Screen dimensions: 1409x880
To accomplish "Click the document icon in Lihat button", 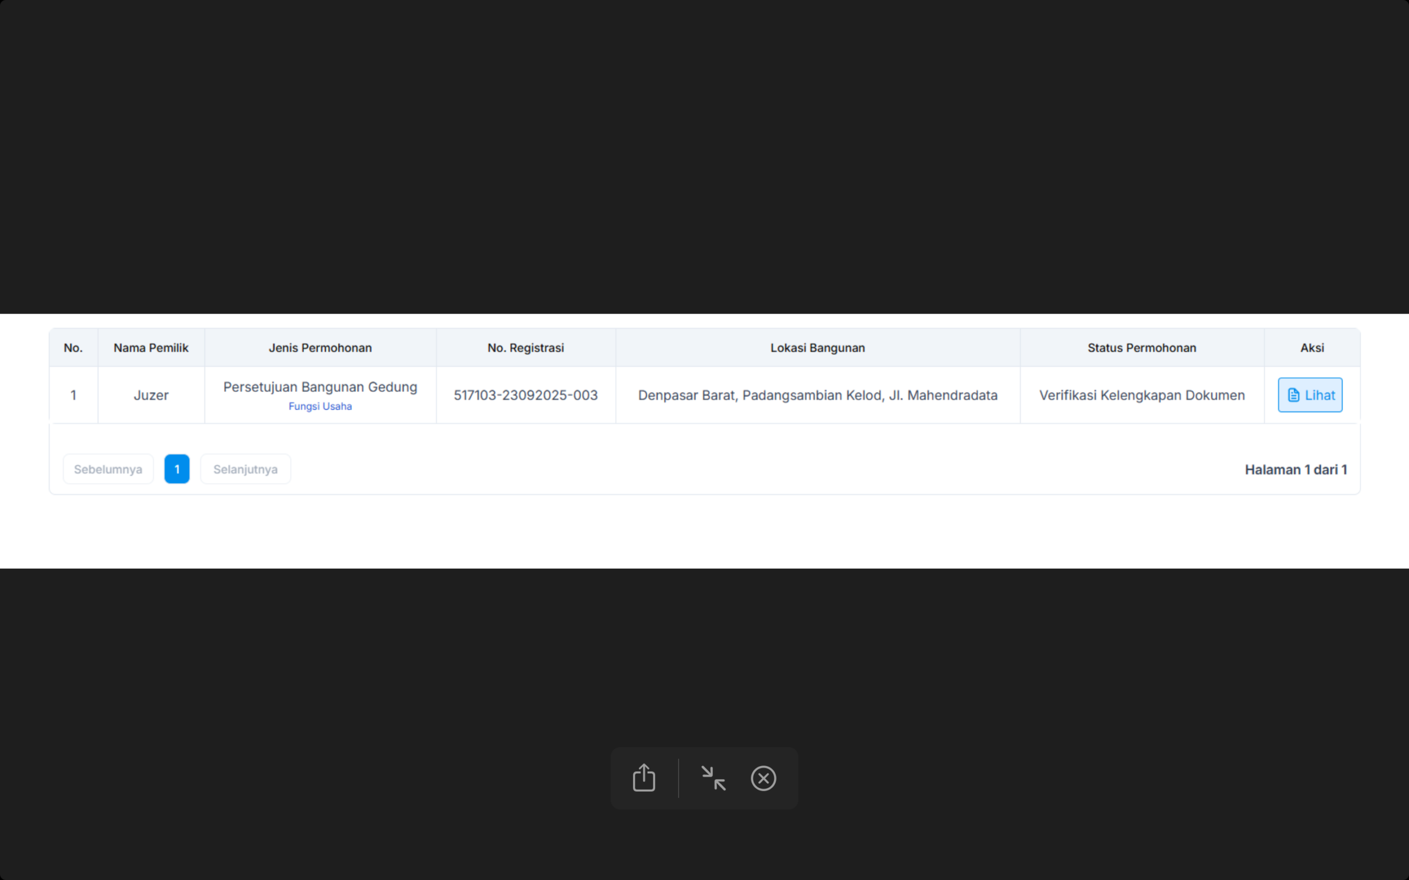I will pos(1293,395).
